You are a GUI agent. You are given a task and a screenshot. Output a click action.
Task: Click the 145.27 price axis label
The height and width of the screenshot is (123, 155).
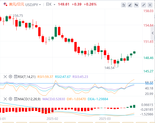148,71
